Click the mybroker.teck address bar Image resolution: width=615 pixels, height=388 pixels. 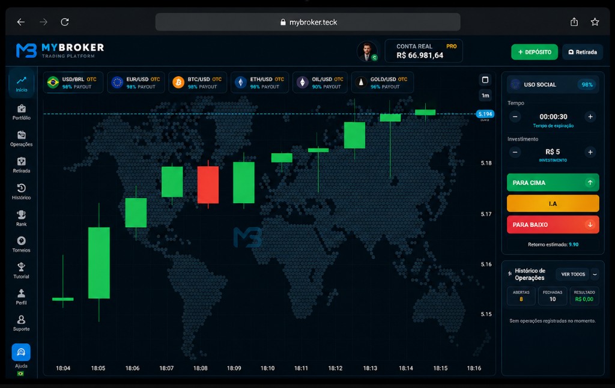coord(308,22)
